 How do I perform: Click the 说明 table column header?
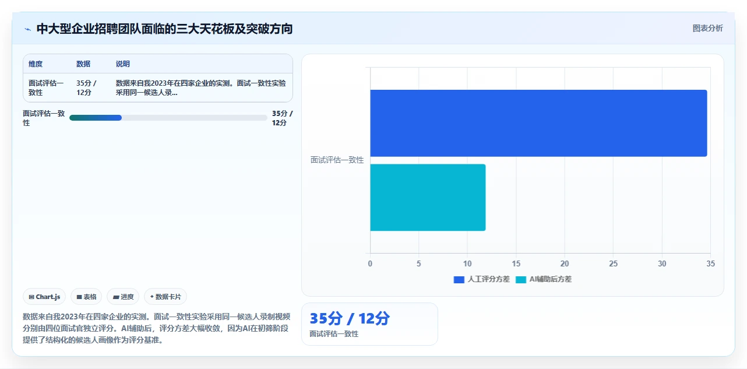pyautogui.click(x=123, y=64)
